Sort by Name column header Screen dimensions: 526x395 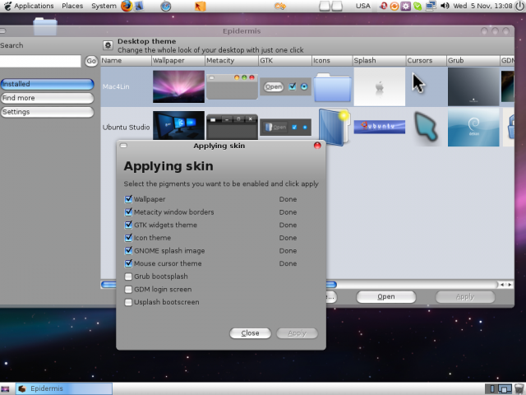(126, 60)
